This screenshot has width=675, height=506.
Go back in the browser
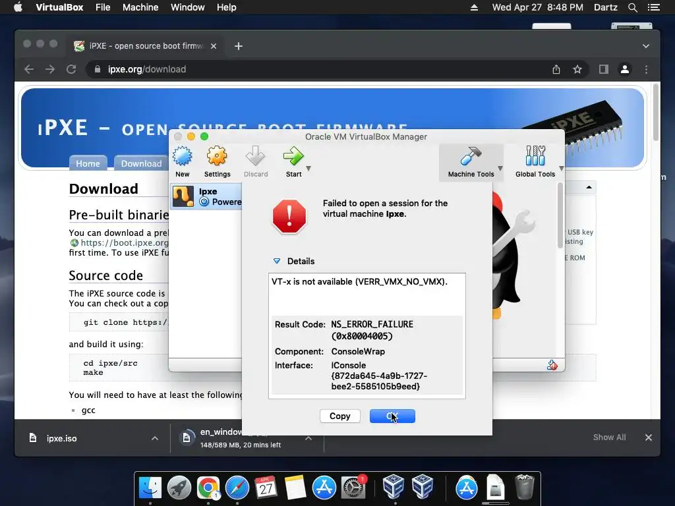[x=29, y=69]
